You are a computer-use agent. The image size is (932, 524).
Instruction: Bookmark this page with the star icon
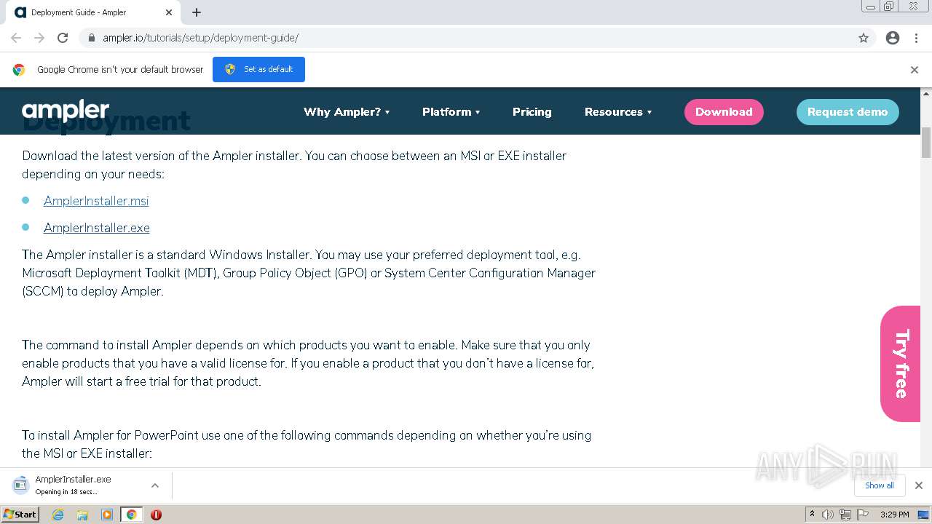click(864, 38)
